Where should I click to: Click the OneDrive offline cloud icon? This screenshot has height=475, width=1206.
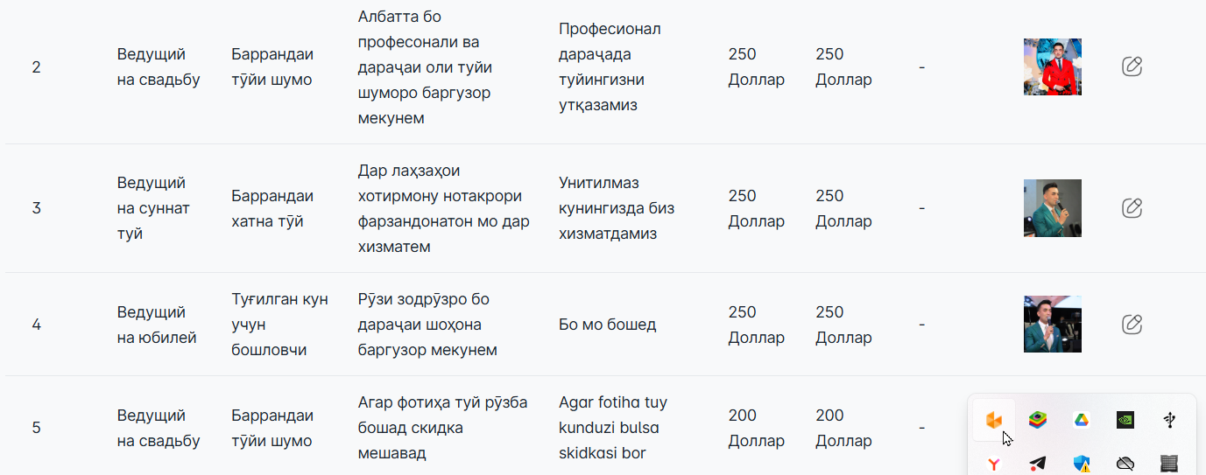click(x=1125, y=465)
